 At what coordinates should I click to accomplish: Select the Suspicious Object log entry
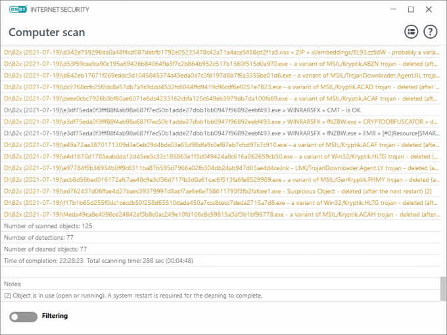(x=220, y=191)
